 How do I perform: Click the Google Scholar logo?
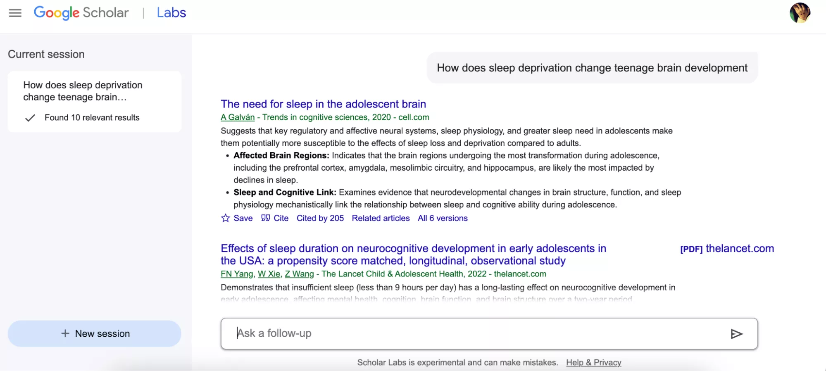click(x=81, y=13)
